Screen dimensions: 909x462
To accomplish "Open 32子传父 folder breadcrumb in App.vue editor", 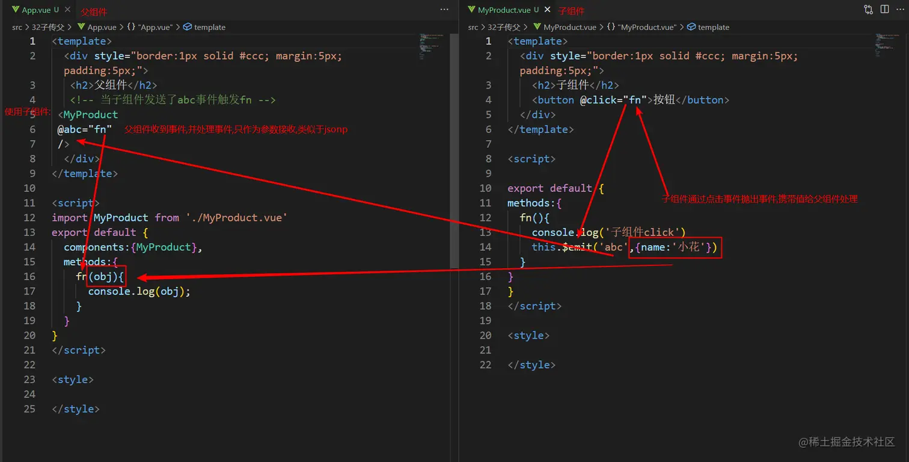I will click(48, 27).
